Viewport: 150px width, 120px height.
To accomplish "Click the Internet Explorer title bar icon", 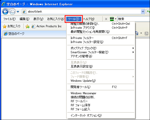I will point(3,4).
